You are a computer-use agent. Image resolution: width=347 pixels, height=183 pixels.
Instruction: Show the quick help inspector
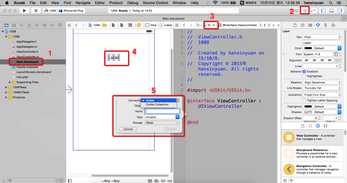tap(303, 25)
